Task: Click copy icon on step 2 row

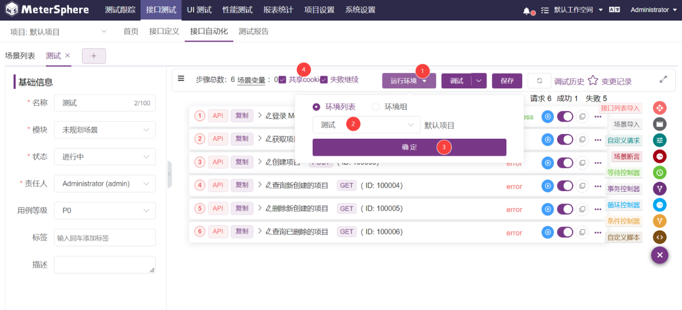Action: 582,139
